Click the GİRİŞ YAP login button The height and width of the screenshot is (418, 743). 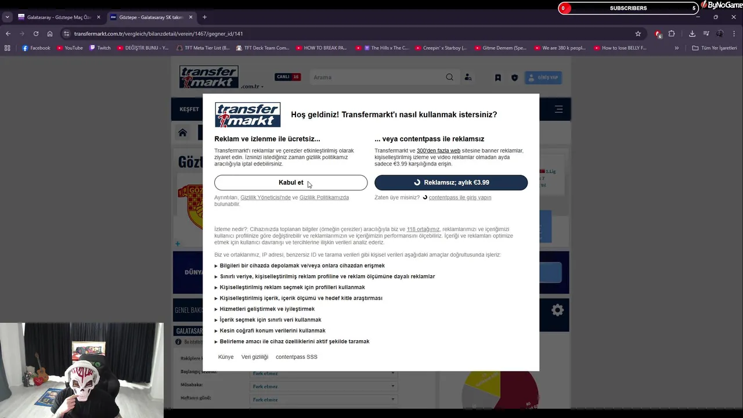pos(543,77)
